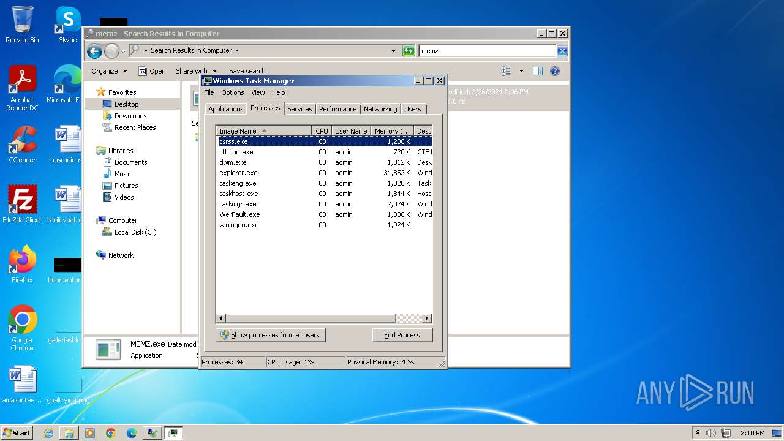Open the Pictures library
The image size is (784, 441).
click(x=126, y=186)
